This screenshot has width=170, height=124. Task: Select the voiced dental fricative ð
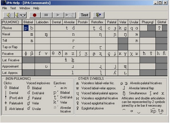(60, 53)
